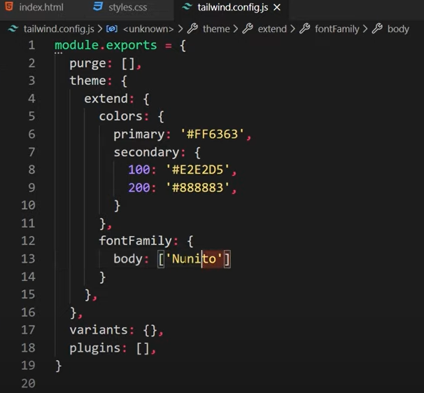The height and width of the screenshot is (393, 424).
Task: Click 'exports' on line 1
Action: 132,46
